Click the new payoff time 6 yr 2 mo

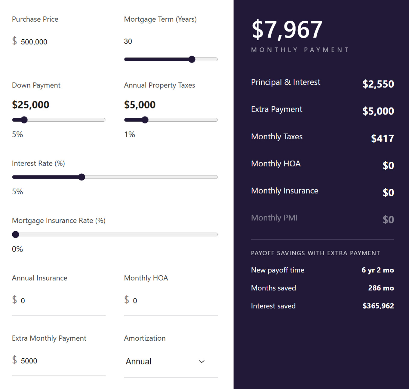pos(378,270)
